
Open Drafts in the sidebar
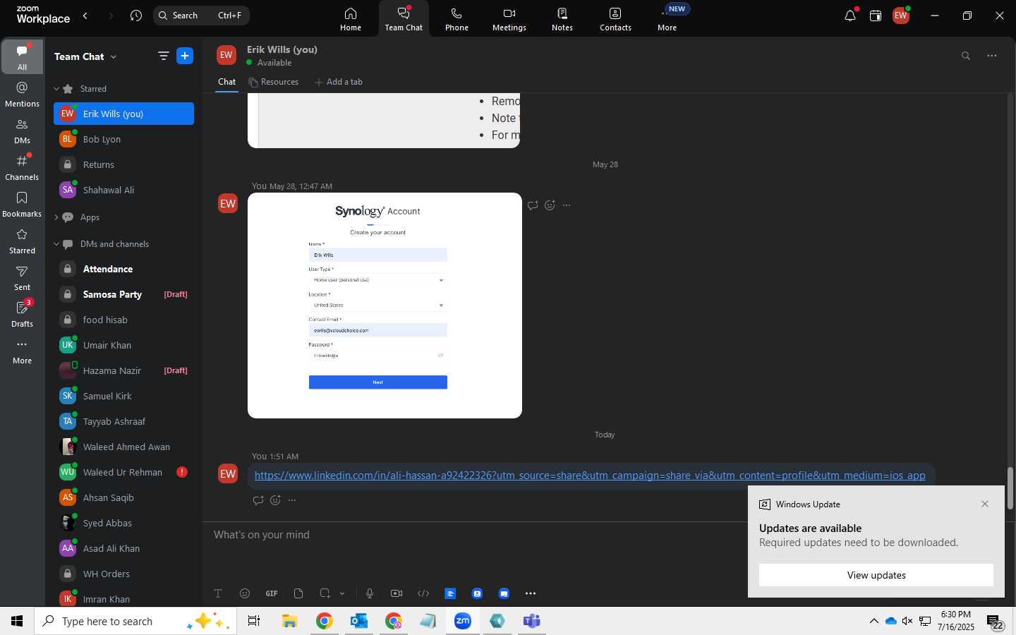(22, 314)
